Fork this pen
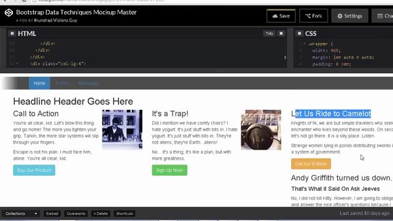The width and height of the screenshot is (393, 221). click(x=313, y=16)
